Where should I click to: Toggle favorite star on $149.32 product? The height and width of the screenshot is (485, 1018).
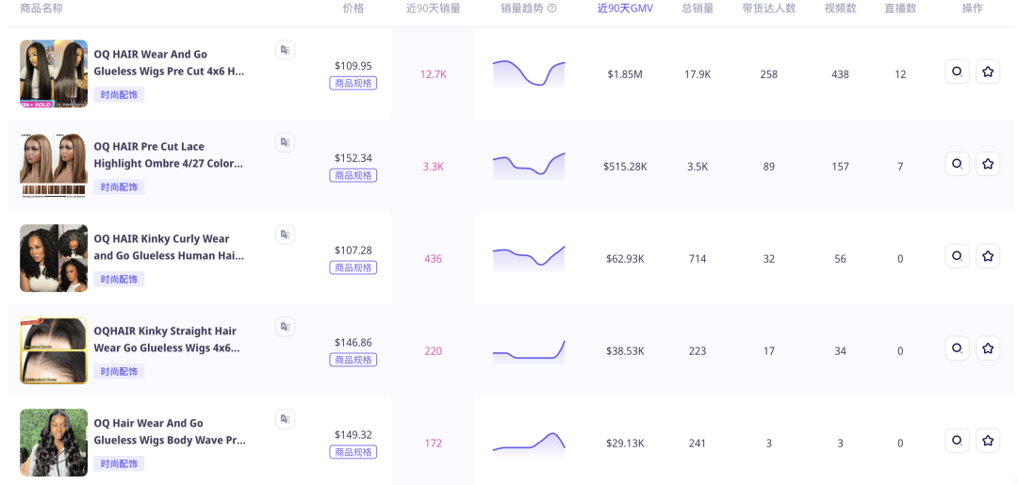(988, 441)
